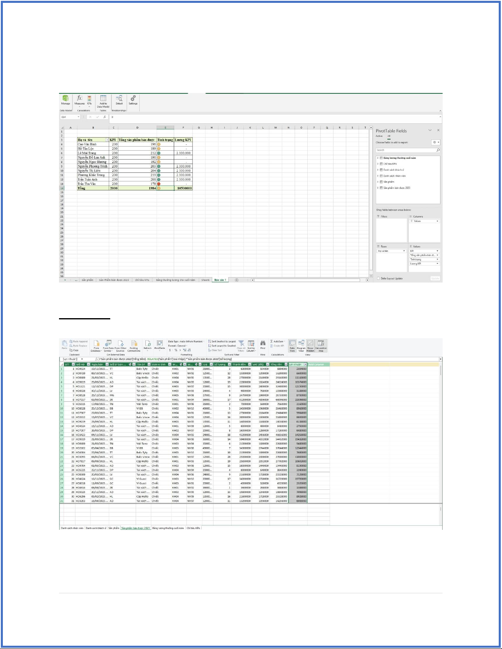Click the PivotTable Fields search box
The height and width of the screenshot is (649, 502).
[x=406, y=150]
